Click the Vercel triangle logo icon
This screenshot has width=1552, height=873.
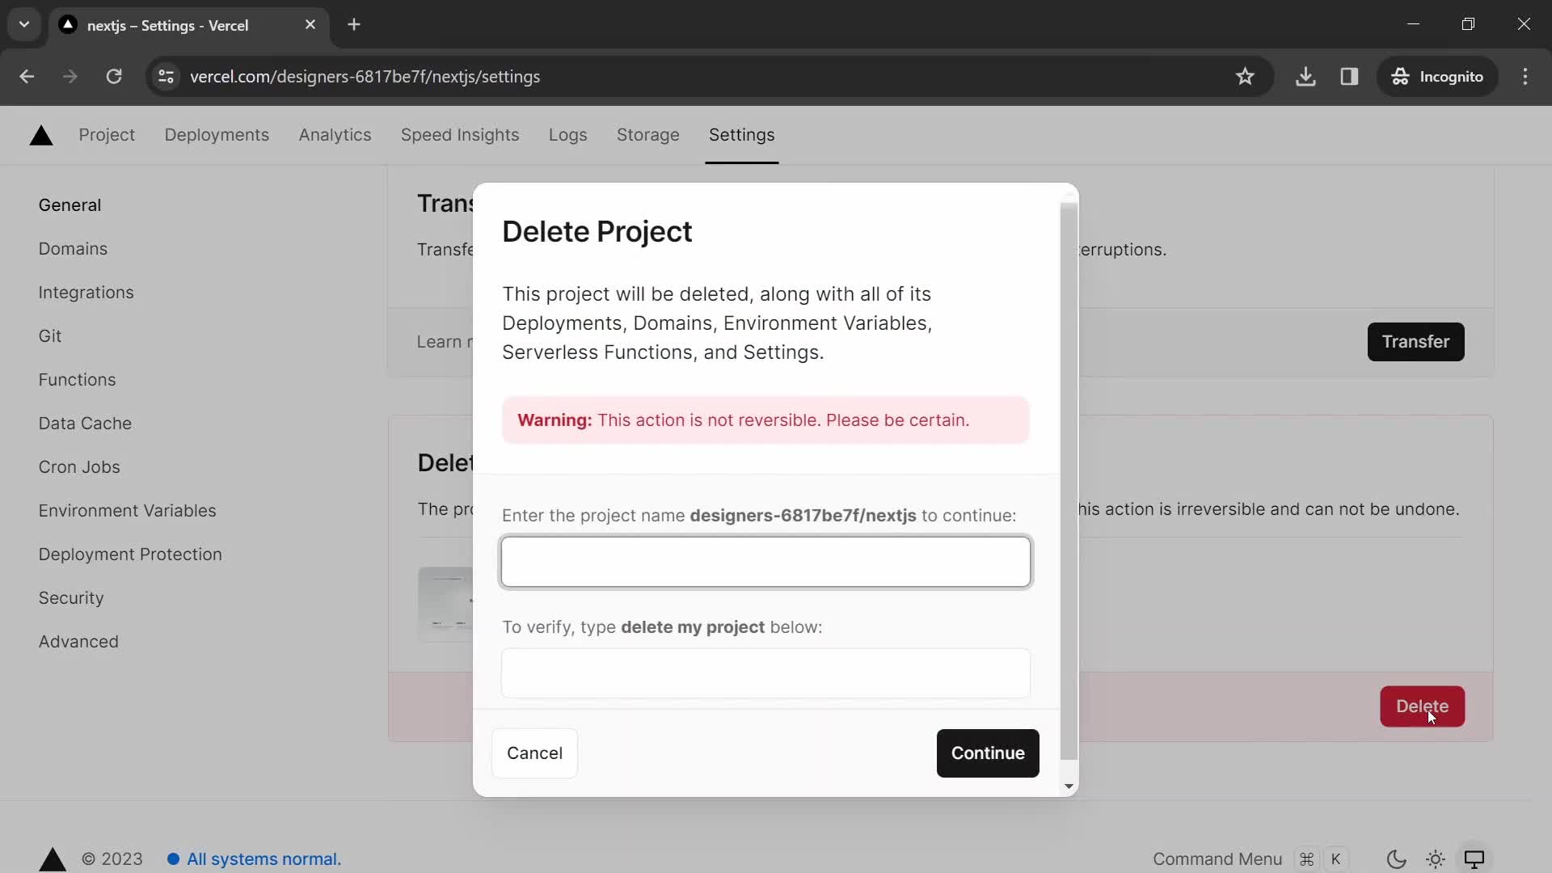[x=40, y=134]
